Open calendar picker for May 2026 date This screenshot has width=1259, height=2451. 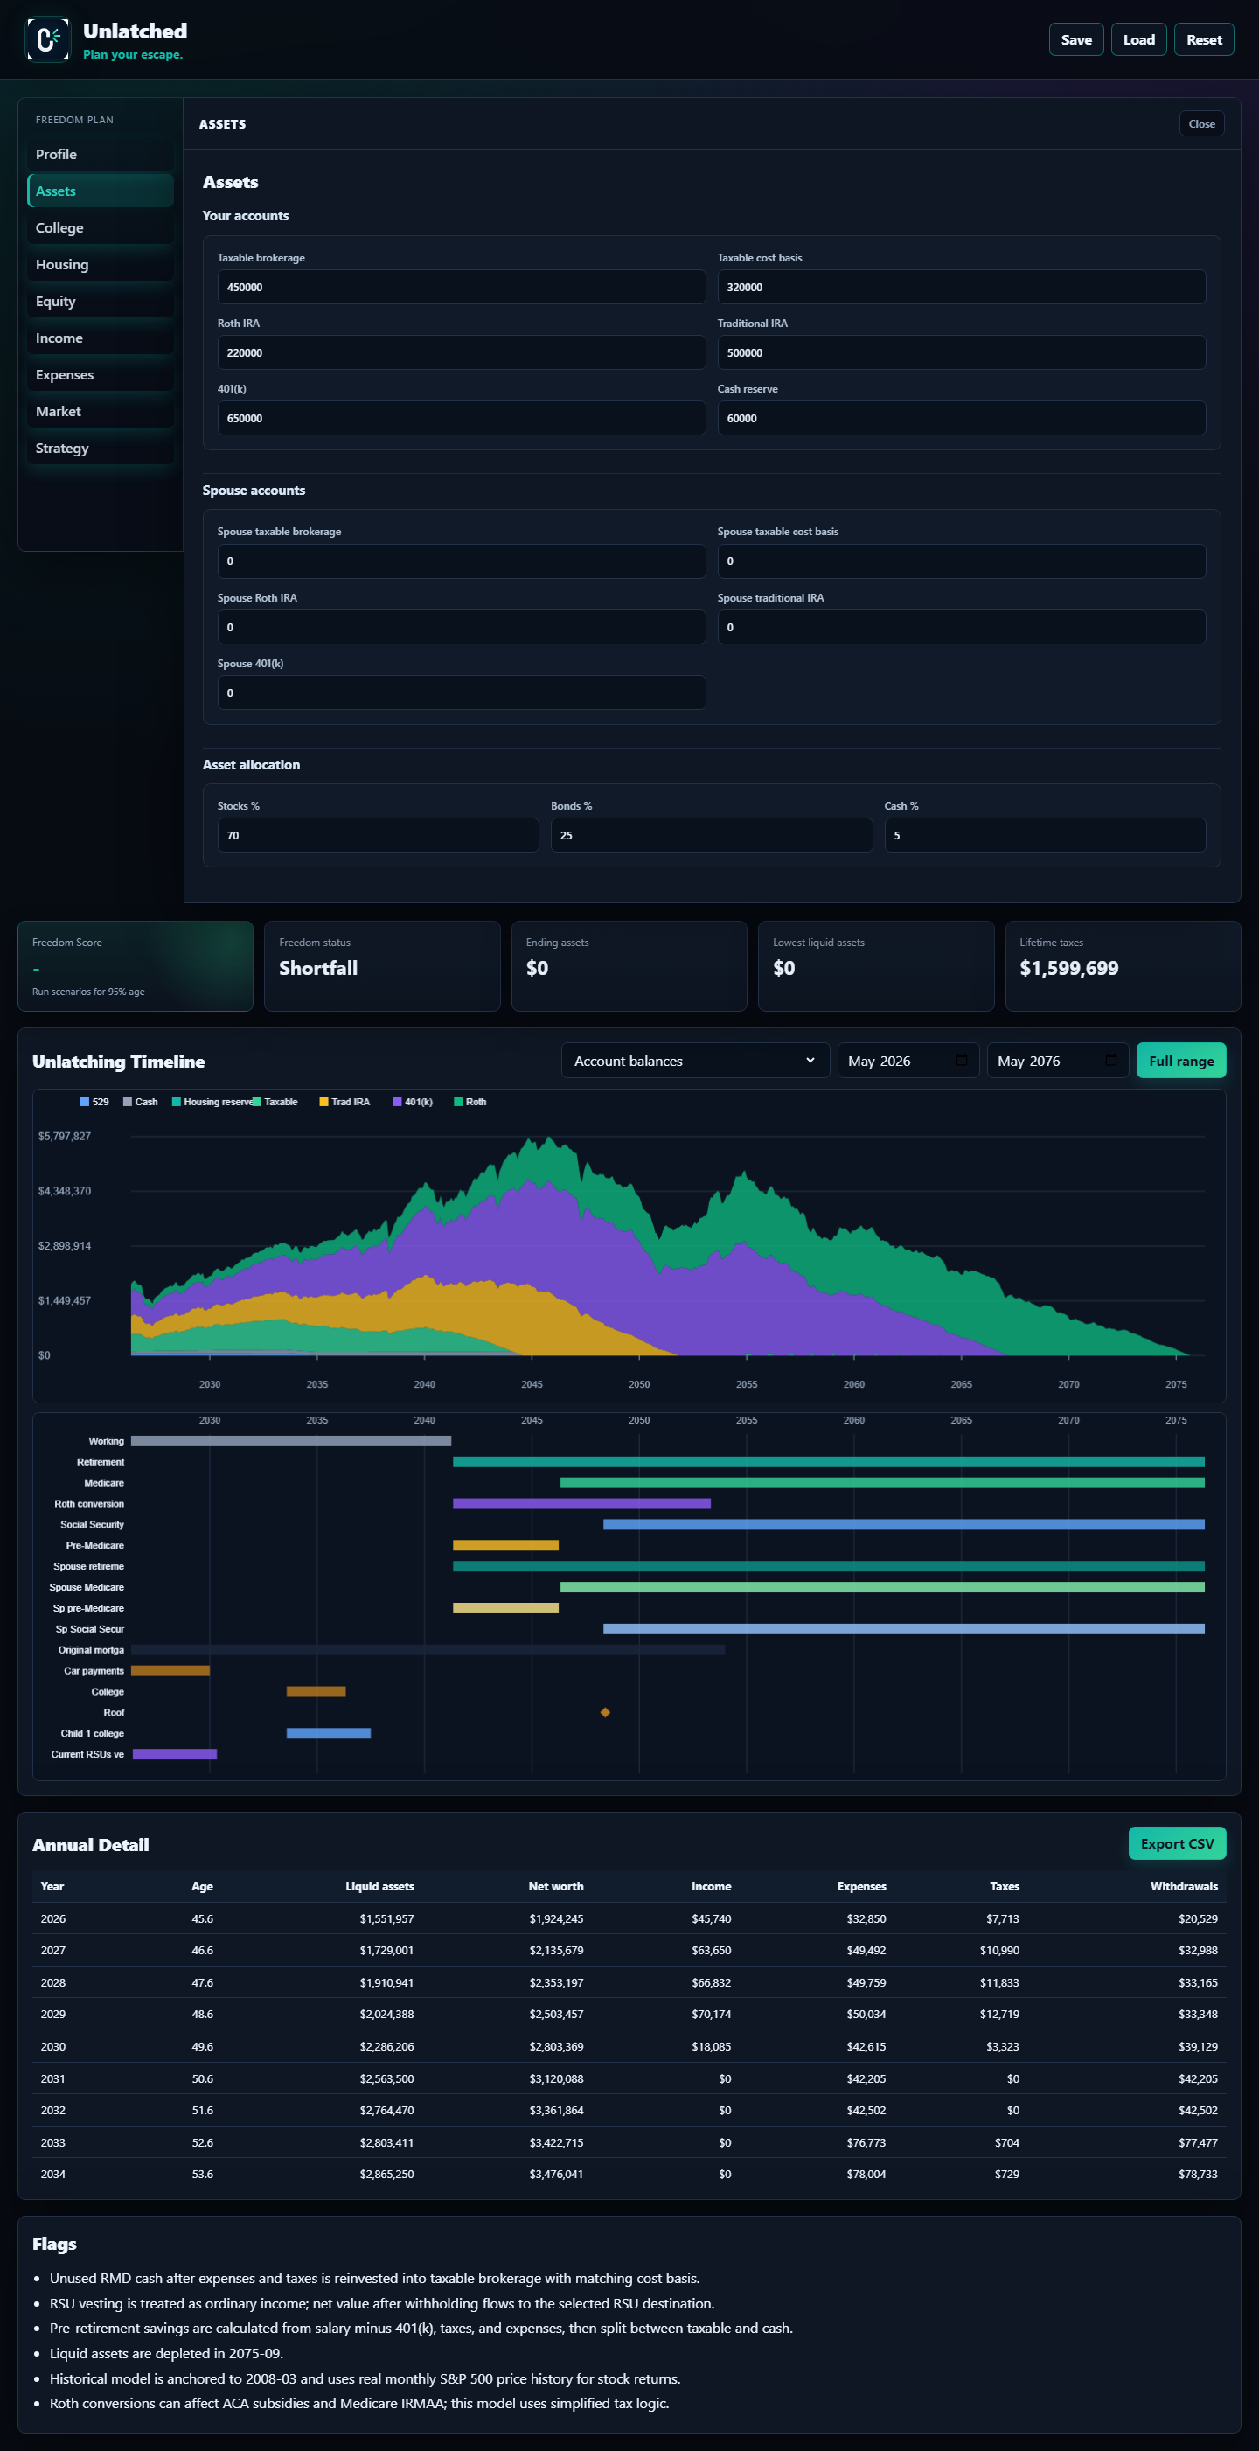pos(961,1060)
